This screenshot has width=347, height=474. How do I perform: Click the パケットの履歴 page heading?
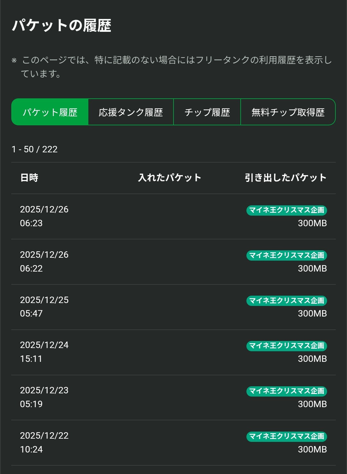[62, 26]
